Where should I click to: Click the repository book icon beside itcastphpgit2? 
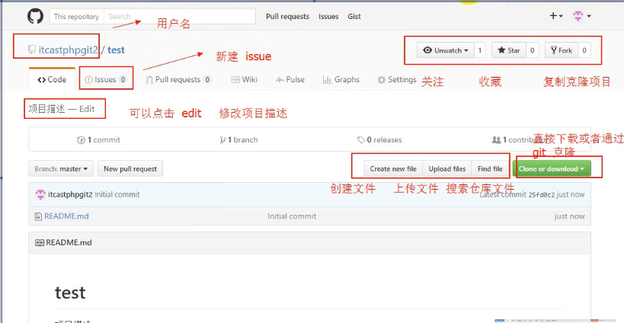coord(32,50)
